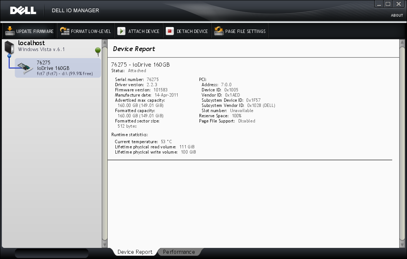Click the Slot number 'Unavailable' value
The image size is (407, 259).
pos(242,111)
